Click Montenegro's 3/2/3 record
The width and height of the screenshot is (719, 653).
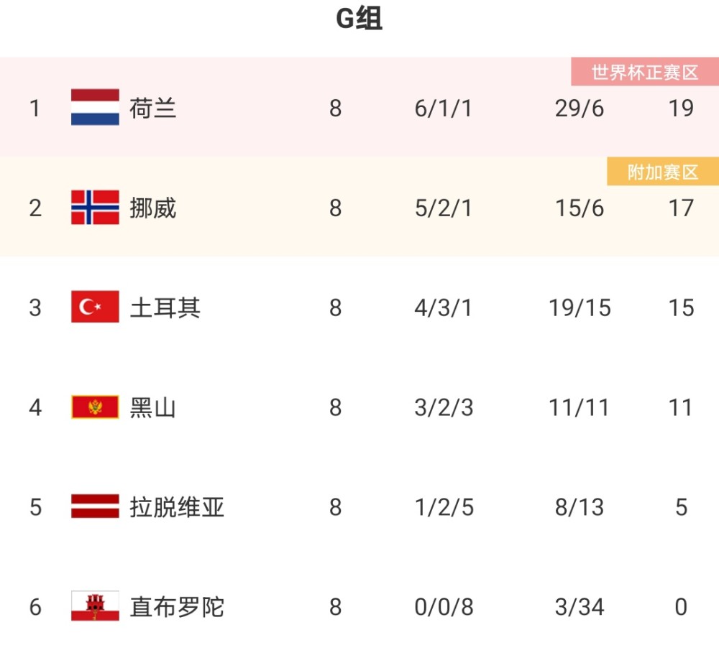444,407
